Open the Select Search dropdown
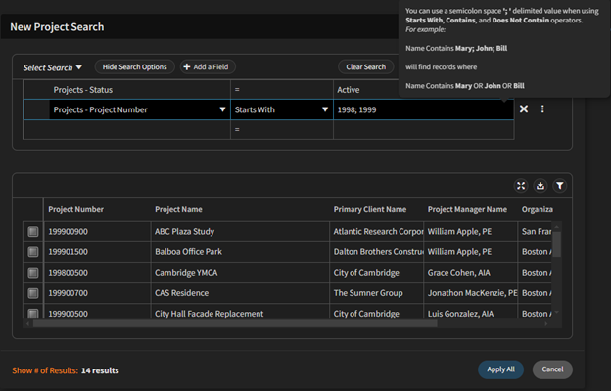Image resolution: width=611 pixels, height=391 pixels. pos(53,67)
